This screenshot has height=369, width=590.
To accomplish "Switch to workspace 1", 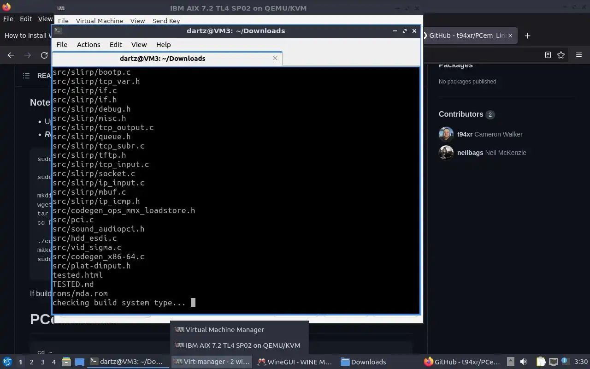I will click(20, 362).
